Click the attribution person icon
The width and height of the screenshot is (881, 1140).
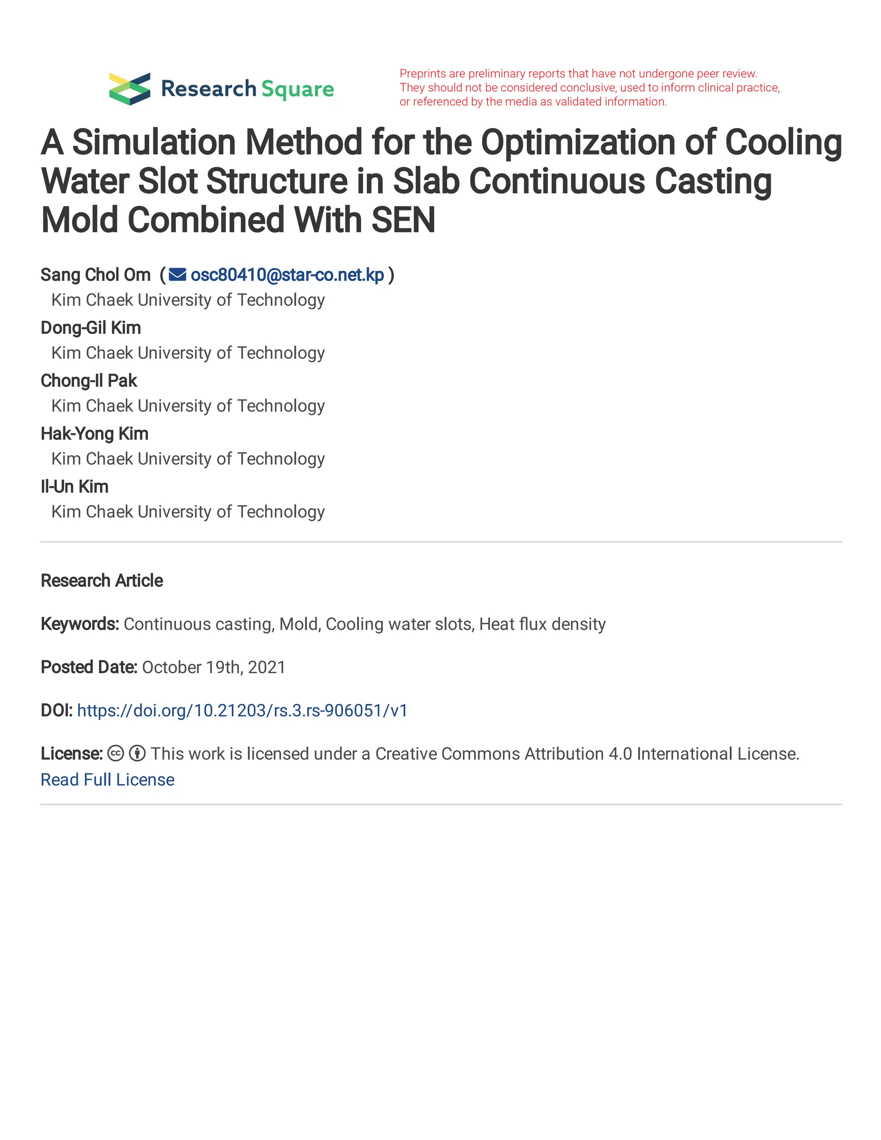(x=137, y=753)
